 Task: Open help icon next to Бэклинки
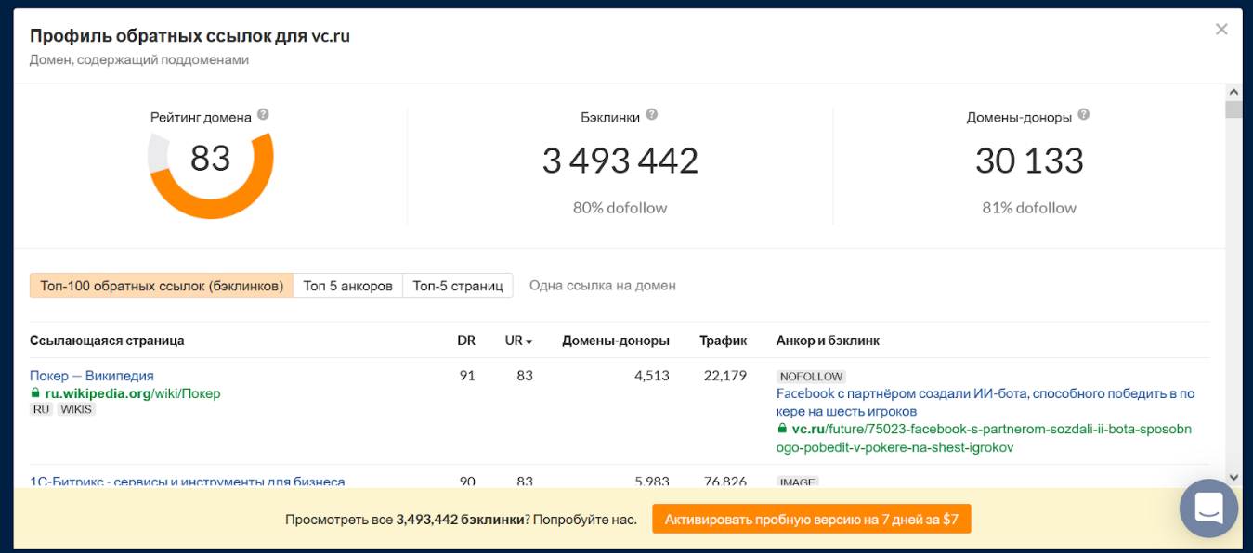pyautogui.click(x=652, y=114)
